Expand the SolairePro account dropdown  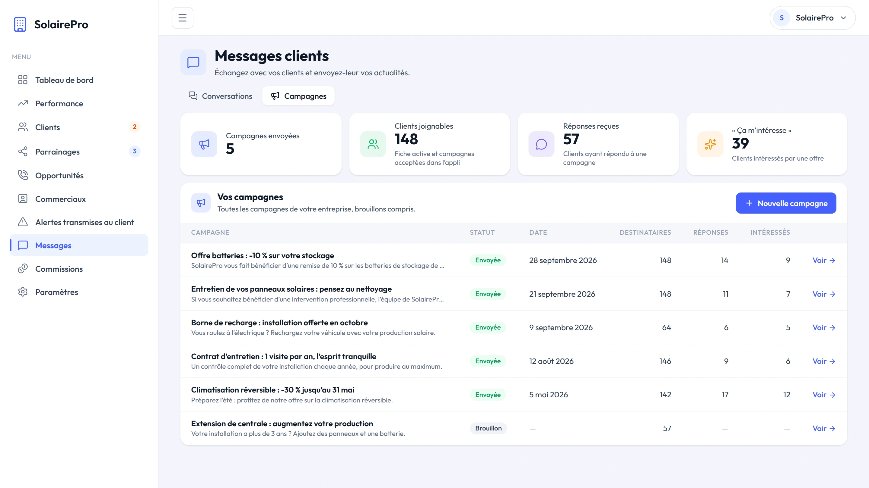pos(812,18)
